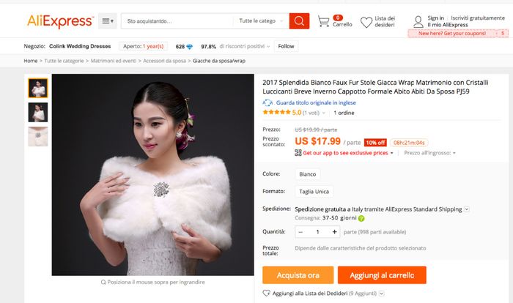Expand the Tutte le categorie dropdown
513x303 pixels.
click(262, 21)
